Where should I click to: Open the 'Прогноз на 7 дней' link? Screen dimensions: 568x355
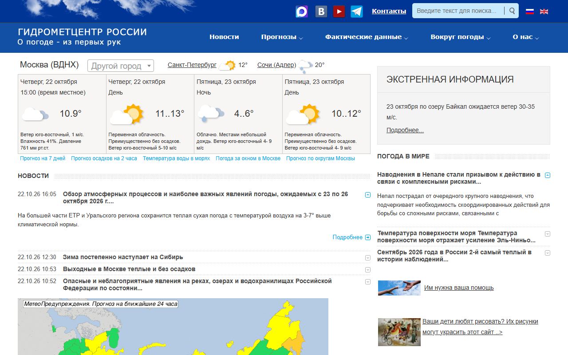click(x=43, y=158)
